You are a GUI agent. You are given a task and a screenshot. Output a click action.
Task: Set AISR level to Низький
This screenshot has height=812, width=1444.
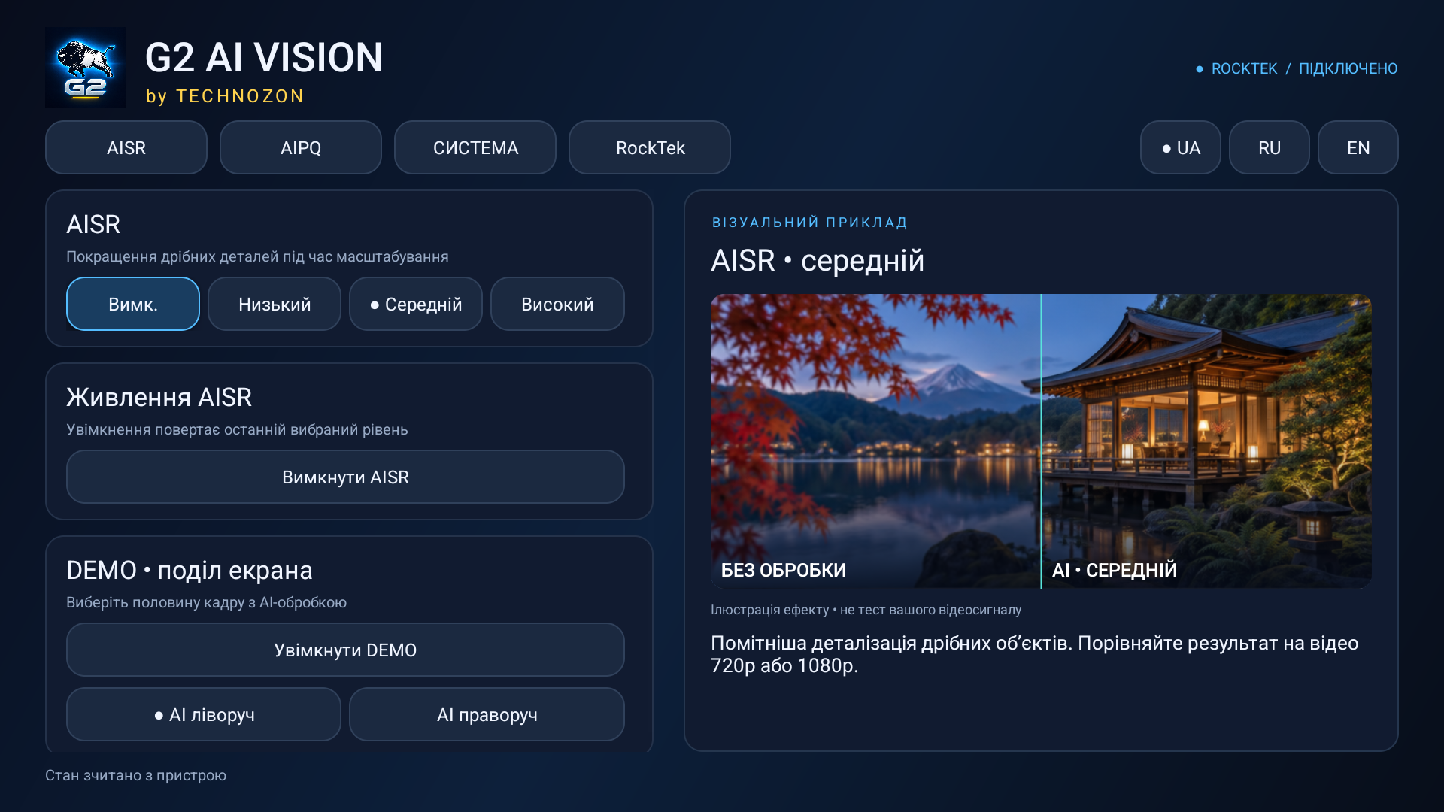(275, 304)
